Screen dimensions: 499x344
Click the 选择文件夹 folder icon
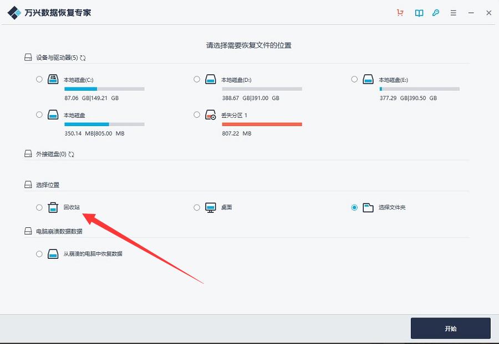click(x=368, y=208)
